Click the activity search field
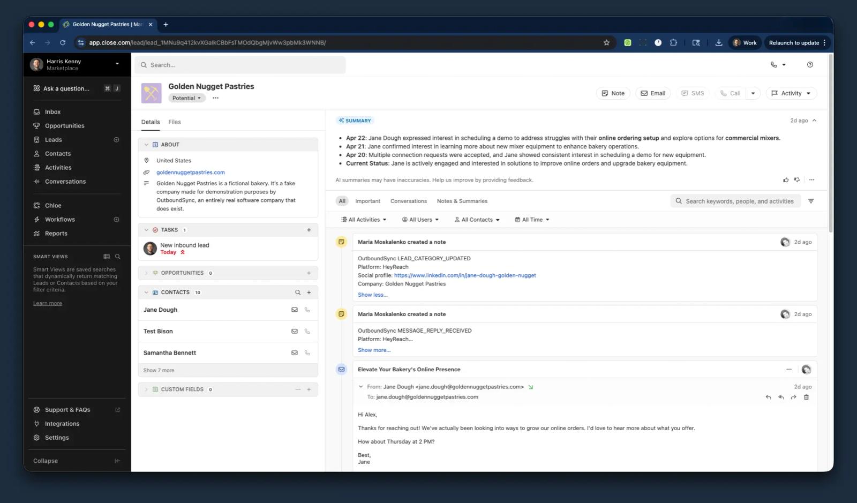This screenshot has width=857, height=503. pyautogui.click(x=735, y=201)
